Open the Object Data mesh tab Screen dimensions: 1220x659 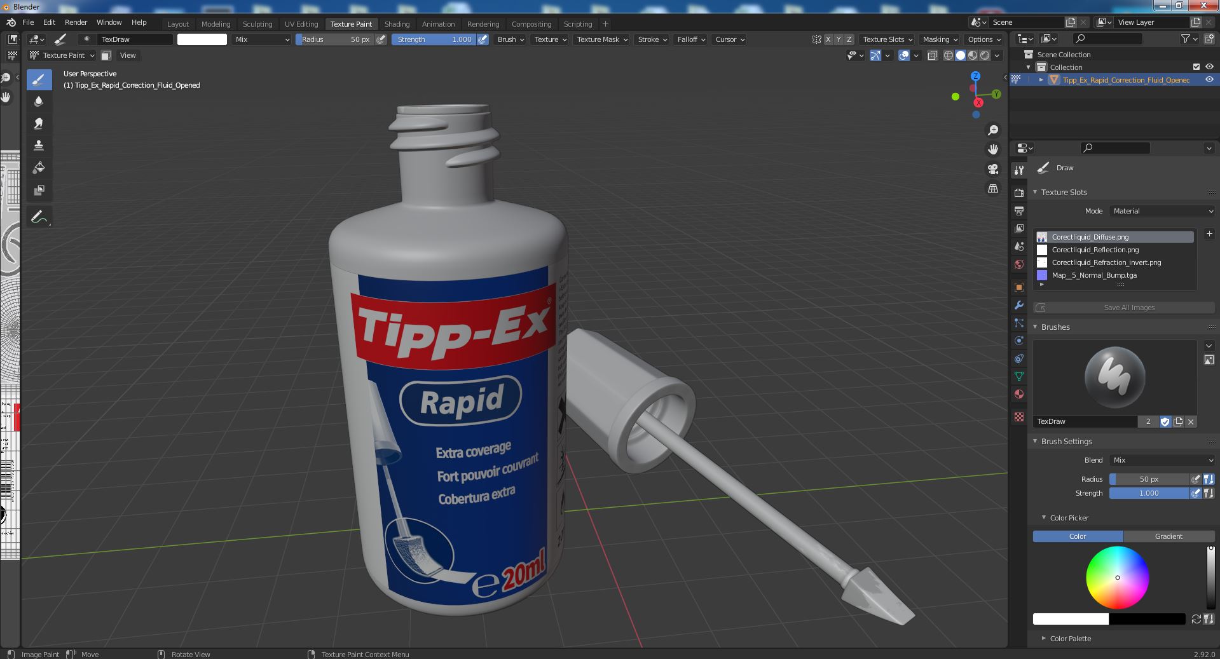(1019, 376)
